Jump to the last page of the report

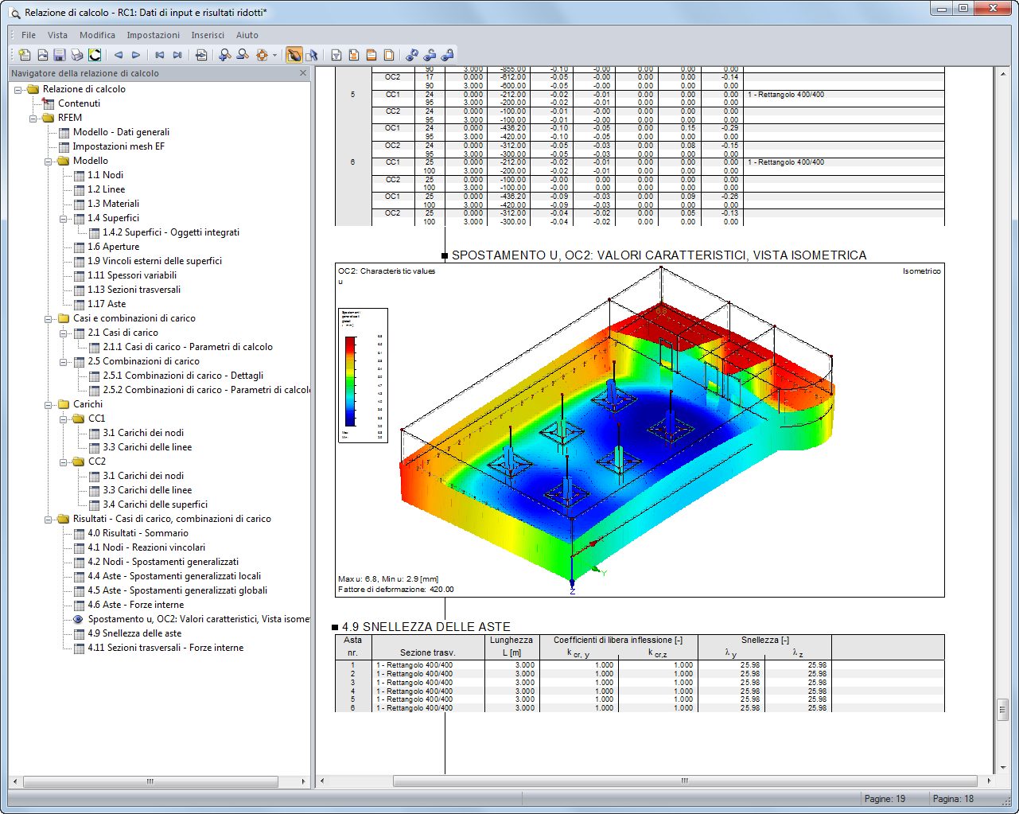177,55
